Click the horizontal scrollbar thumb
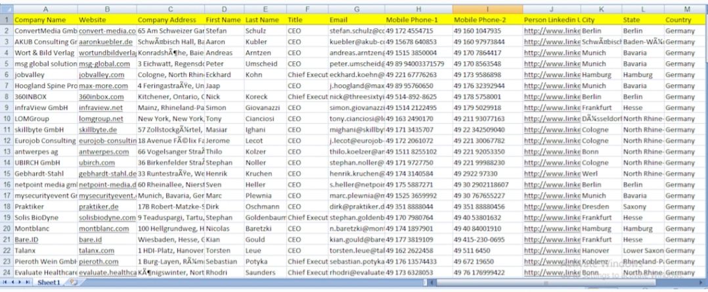This screenshot has width=708, height=292. [547, 283]
